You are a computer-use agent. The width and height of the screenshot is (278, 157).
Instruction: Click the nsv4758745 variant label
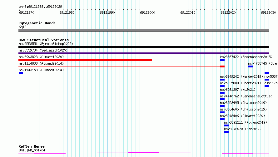pyautogui.click(x=263, y=63)
